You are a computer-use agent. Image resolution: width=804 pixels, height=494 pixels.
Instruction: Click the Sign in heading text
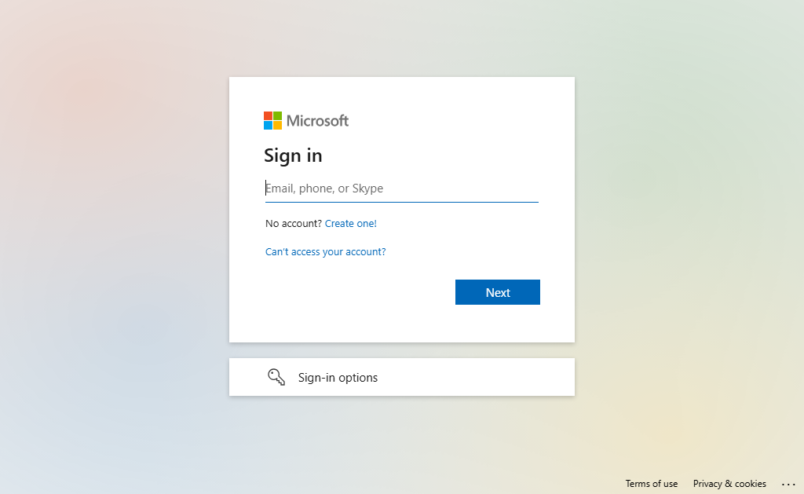(294, 156)
